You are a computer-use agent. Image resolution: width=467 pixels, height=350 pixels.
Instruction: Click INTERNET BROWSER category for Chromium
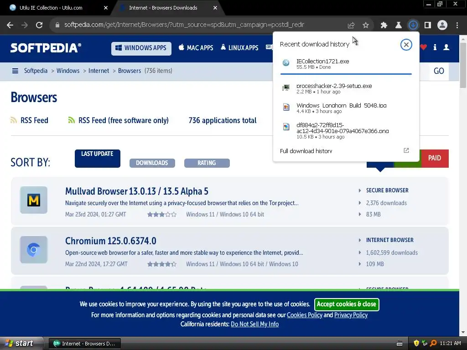pos(389,240)
